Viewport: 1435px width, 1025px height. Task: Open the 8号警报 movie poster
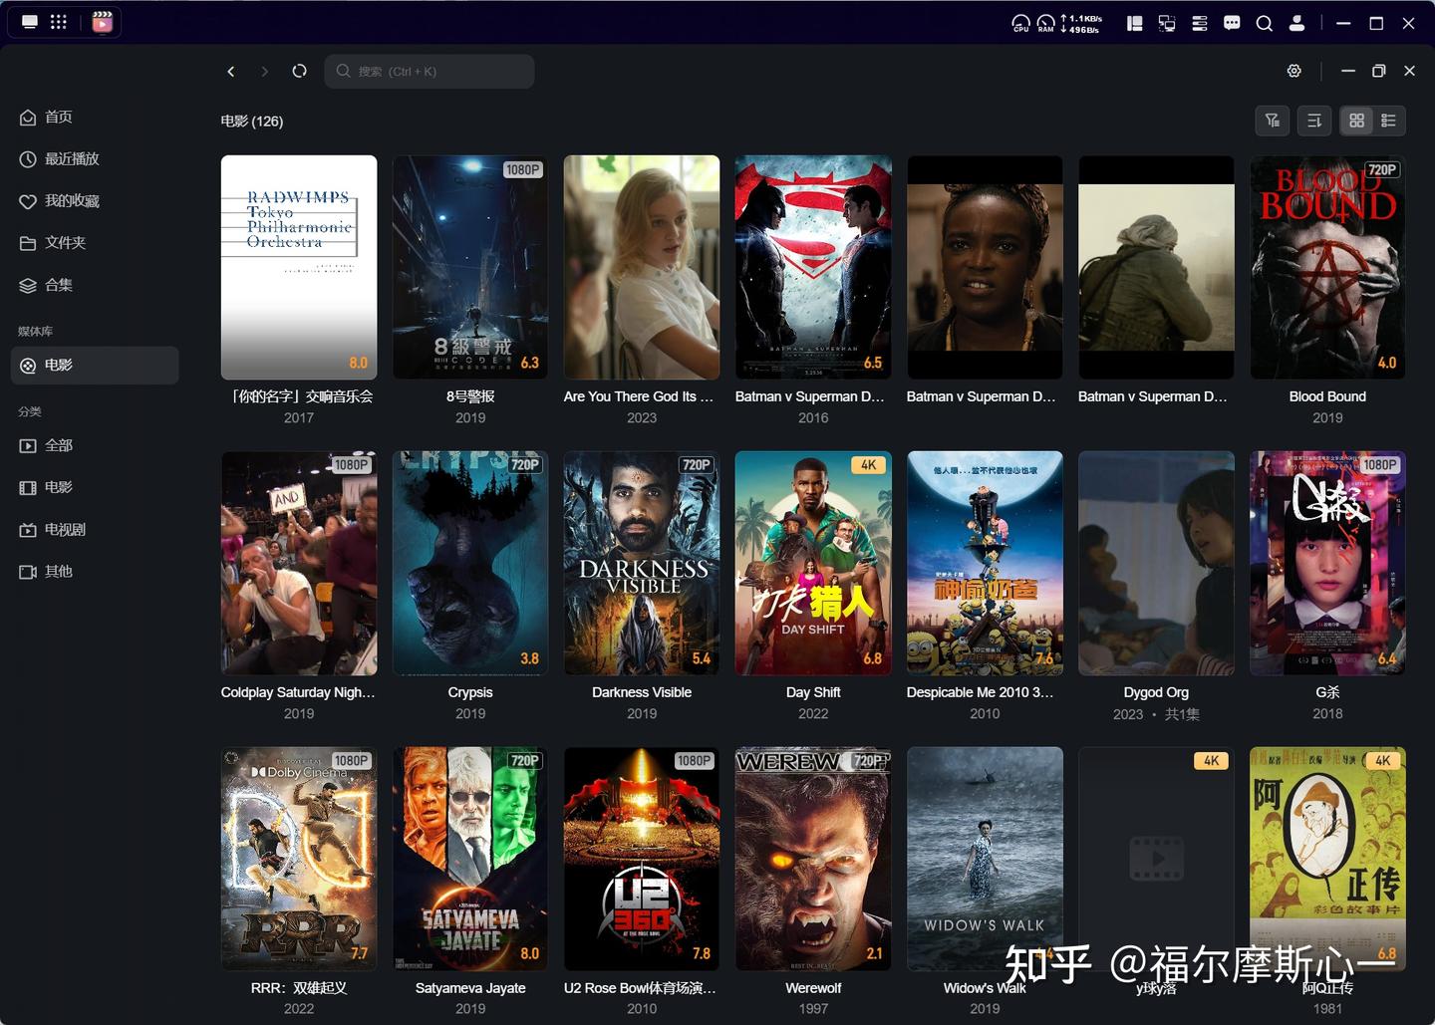(470, 267)
